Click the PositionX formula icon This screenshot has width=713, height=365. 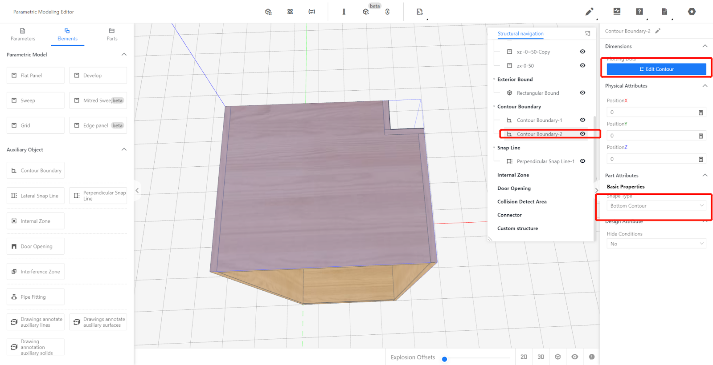coord(701,112)
